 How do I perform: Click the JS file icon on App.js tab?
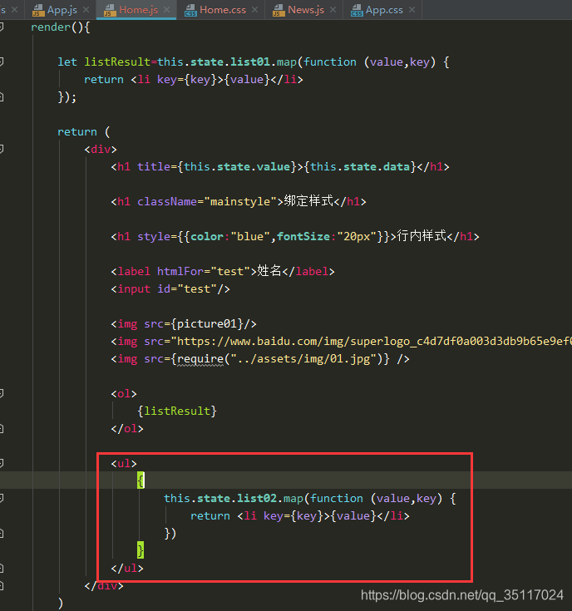(x=38, y=11)
